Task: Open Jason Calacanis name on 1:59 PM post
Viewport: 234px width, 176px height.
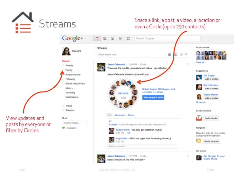Action: pos(116,64)
